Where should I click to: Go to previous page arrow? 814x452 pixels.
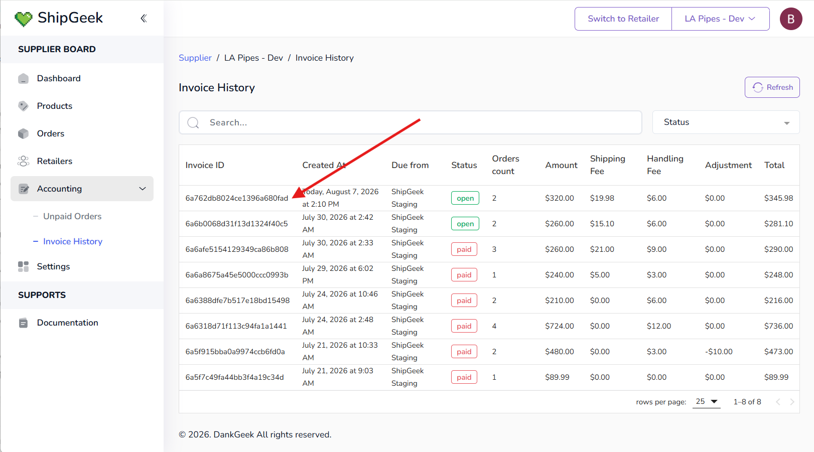[778, 402]
